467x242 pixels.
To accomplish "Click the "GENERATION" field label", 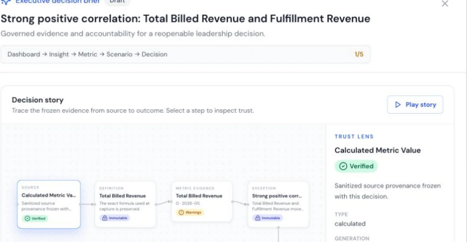I will 352,238.
